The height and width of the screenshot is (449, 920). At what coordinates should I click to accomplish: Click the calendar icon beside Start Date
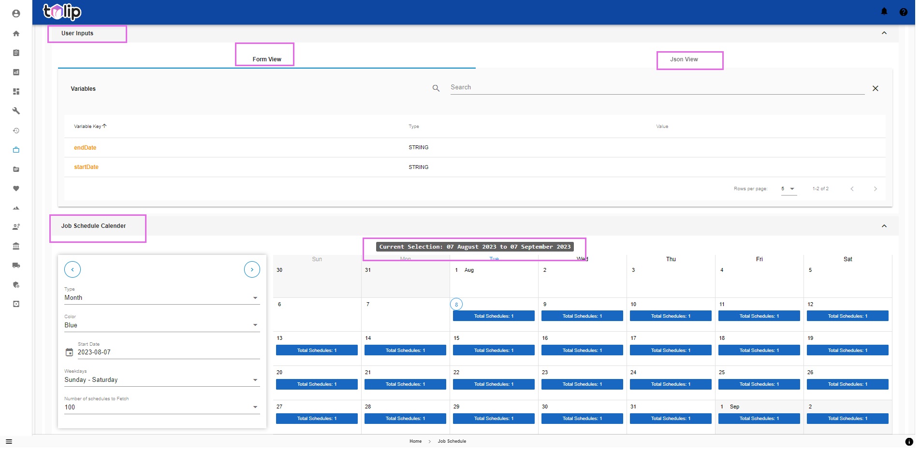point(69,352)
